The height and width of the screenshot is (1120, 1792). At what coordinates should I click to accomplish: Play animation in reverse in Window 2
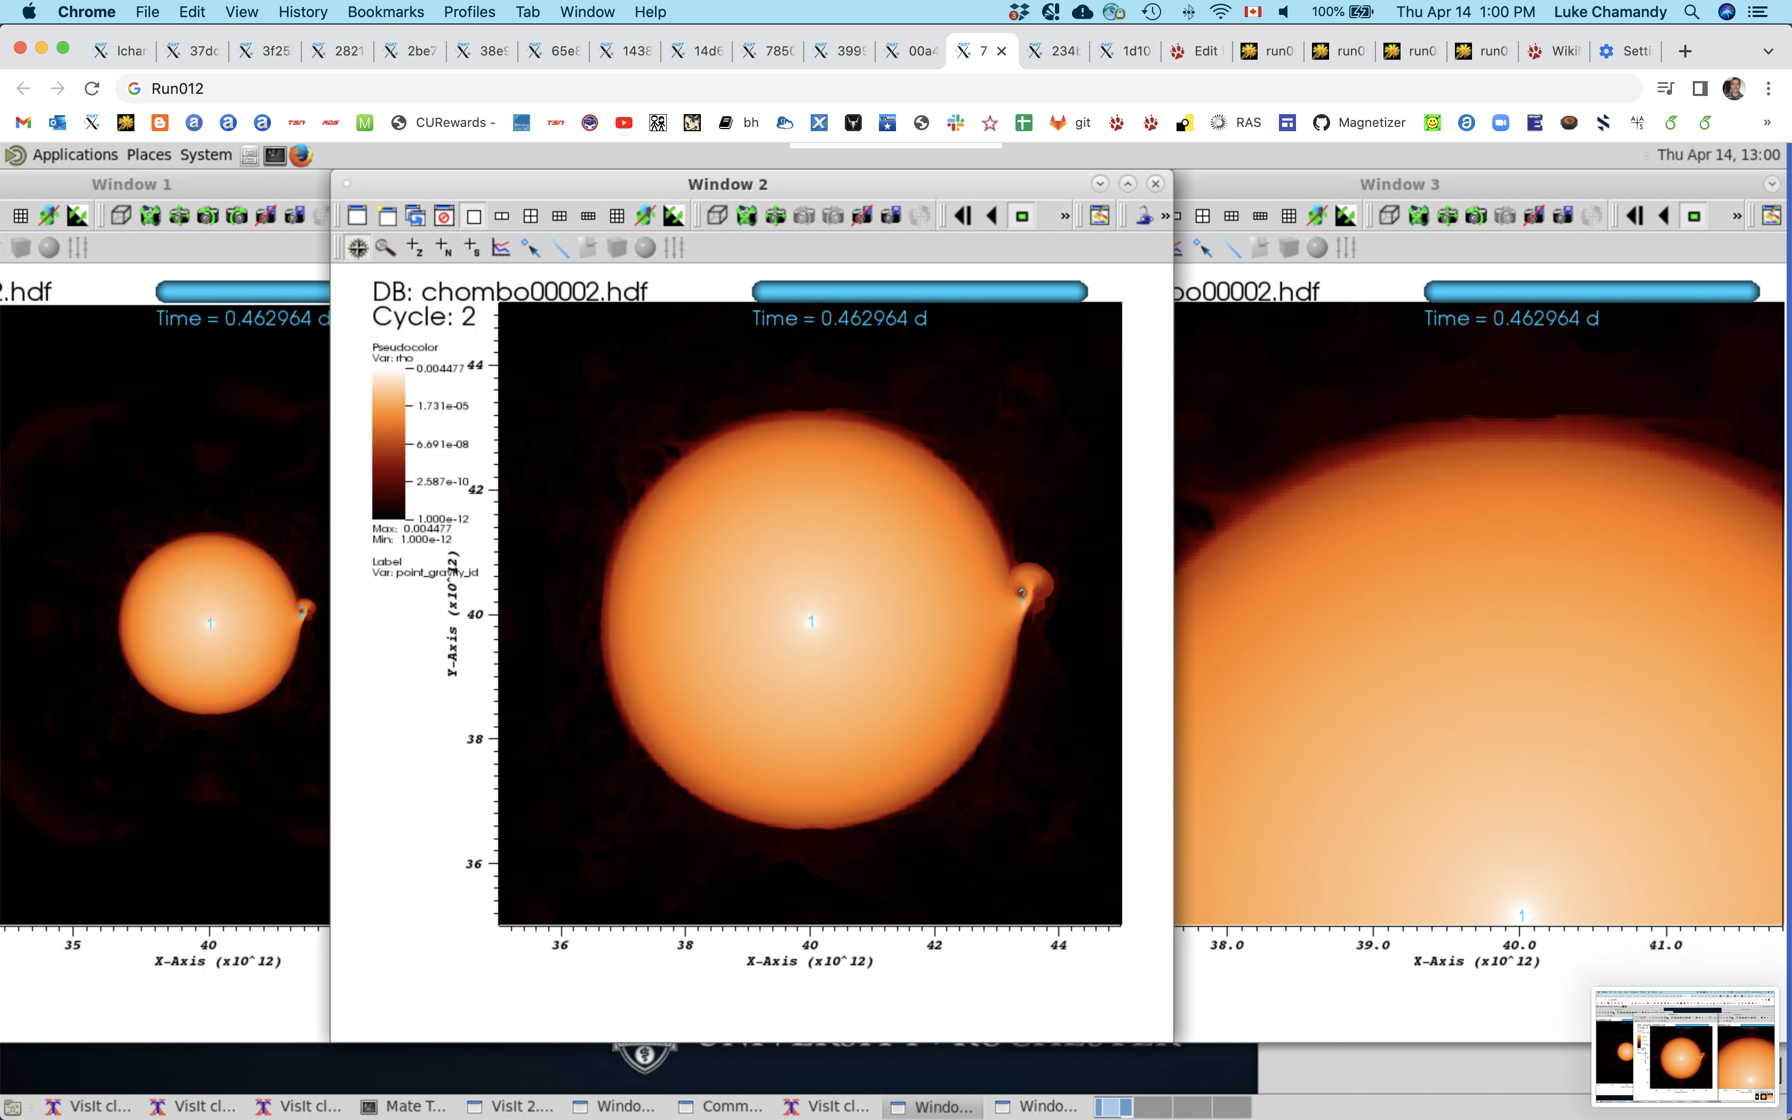click(992, 217)
